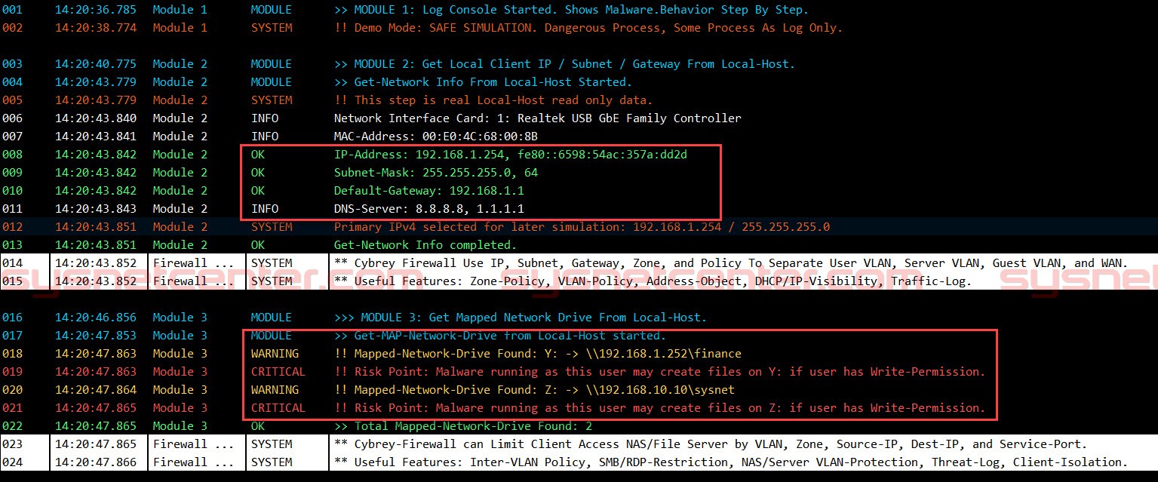The height and width of the screenshot is (482, 1158).
Task: Select the 'Module 2' cell in row 007
Action: click(x=180, y=137)
